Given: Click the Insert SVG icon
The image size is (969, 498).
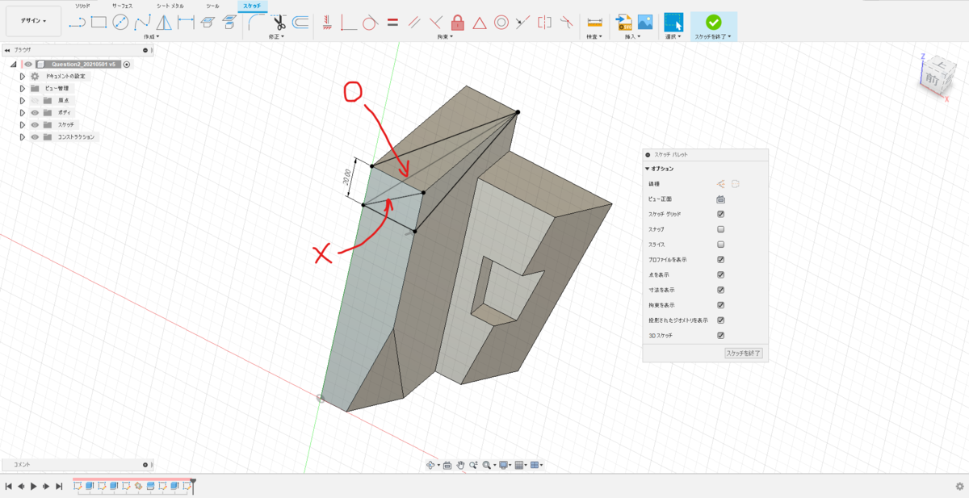Looking at the screenshot, I should 623,23.
